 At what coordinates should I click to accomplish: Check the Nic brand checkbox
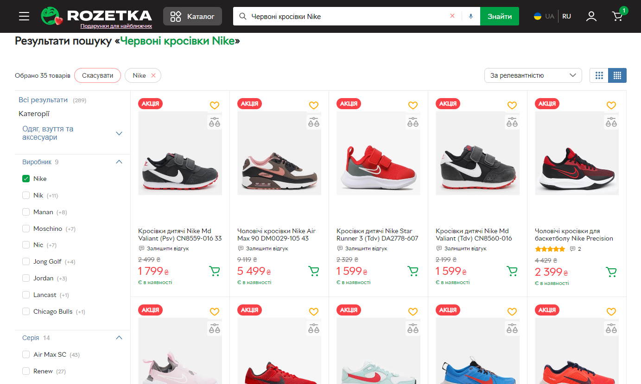tap(26, 245)
